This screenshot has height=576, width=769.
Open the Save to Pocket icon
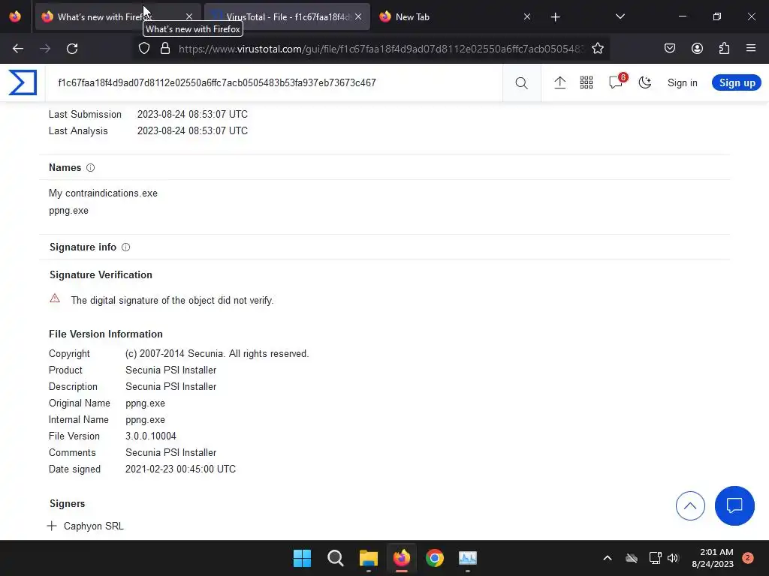[669, 49]
